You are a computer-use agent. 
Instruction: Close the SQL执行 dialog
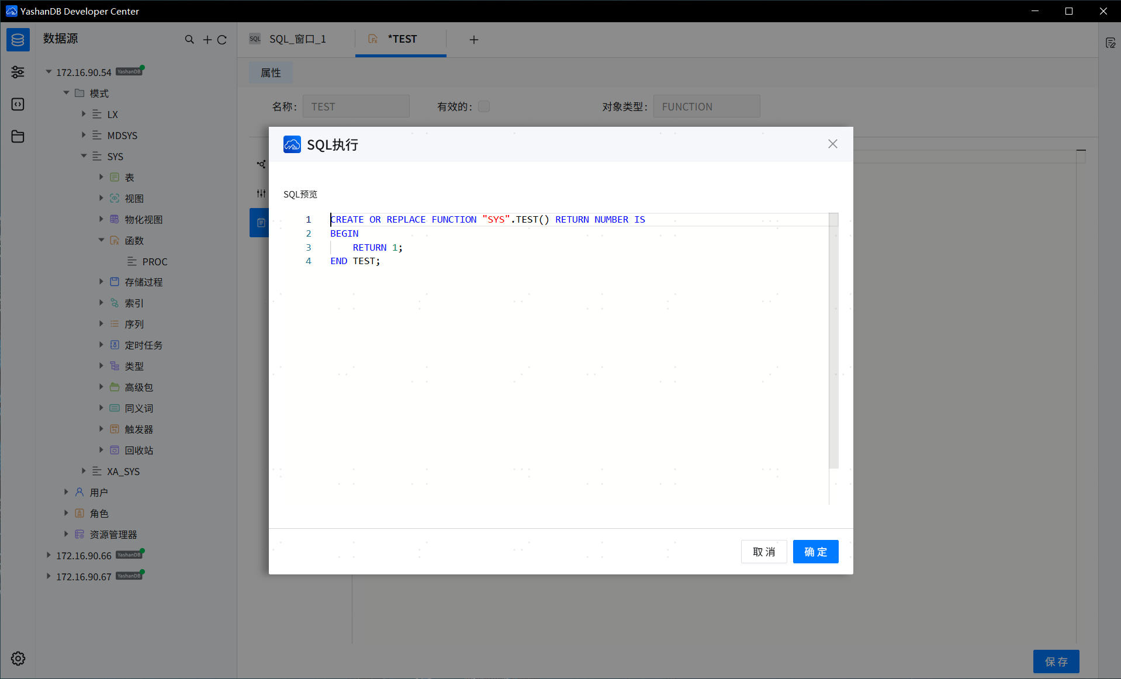tap(832, 144)
